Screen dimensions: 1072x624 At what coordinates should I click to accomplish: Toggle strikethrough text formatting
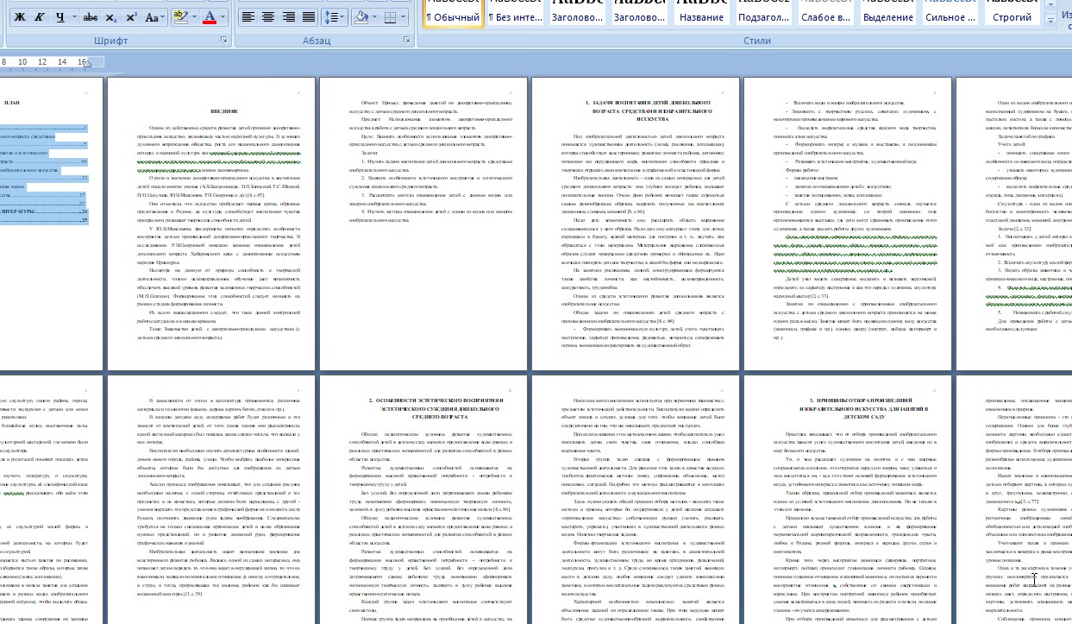90,17
